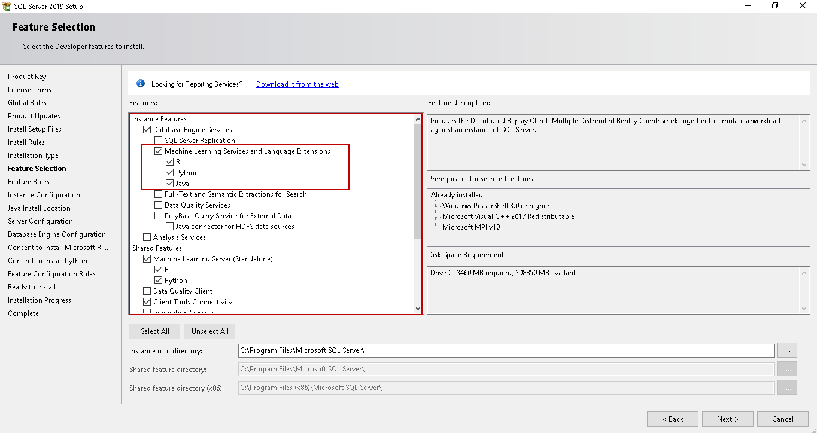Screen dimensions: 817x433
Task: Toggle the Database Engine Services checkbox
Action: point(147,130)
